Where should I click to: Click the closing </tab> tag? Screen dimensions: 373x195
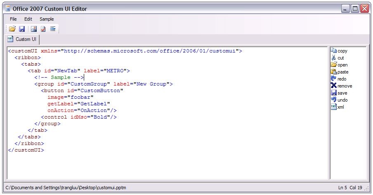click(x=38, y=131)
